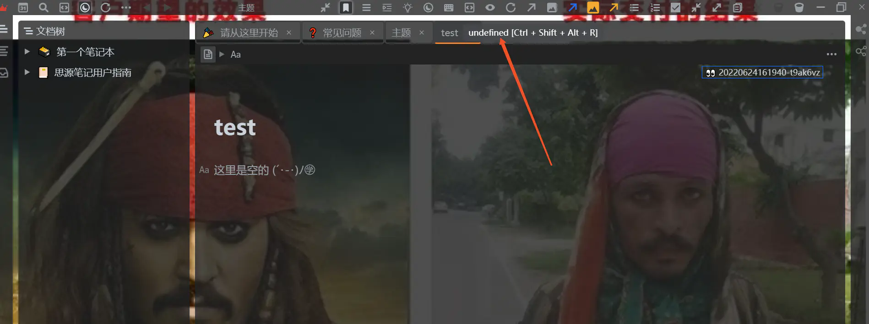Switch to the test tab

point(449,32)
